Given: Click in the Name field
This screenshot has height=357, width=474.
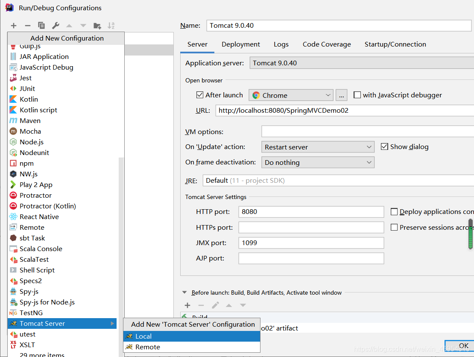Looking at the screenshot, I should click(339, 26).
